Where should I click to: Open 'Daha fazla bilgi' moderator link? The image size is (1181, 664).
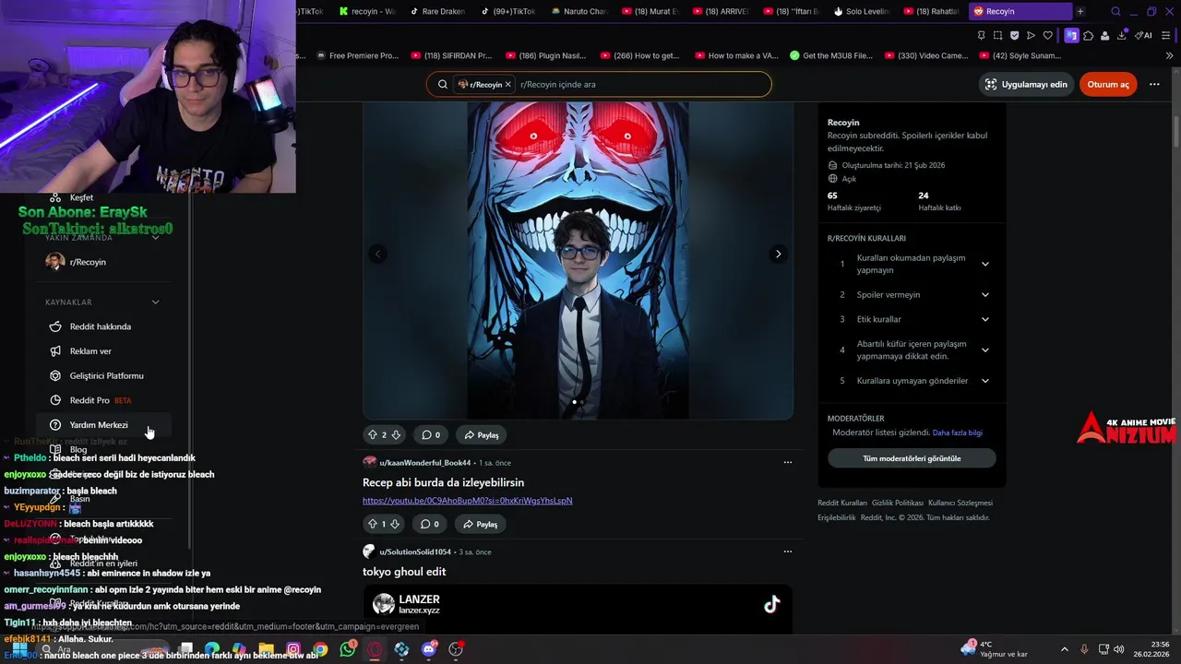(x=957, y=433)
